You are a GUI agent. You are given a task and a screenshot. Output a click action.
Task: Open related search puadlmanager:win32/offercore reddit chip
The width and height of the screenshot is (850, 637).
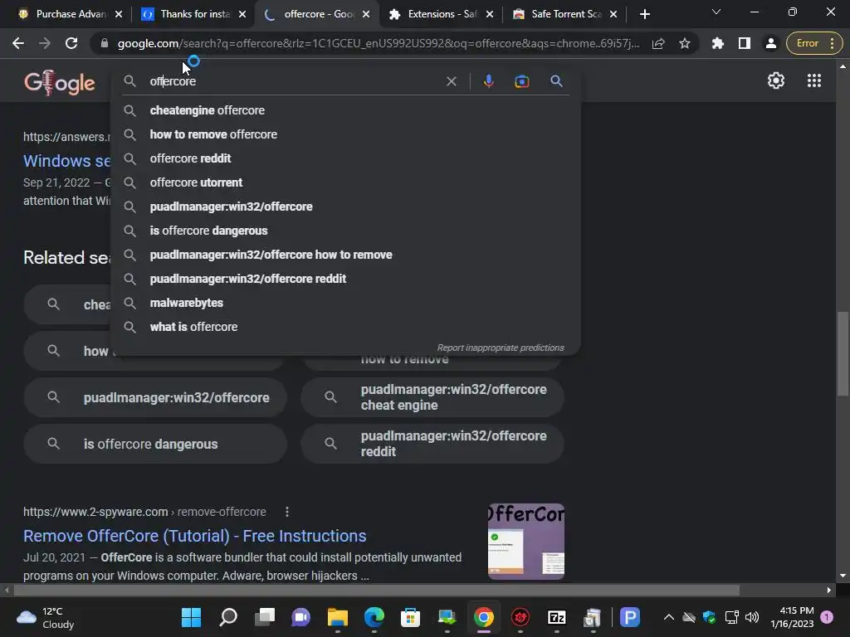[x=432, y=444]
